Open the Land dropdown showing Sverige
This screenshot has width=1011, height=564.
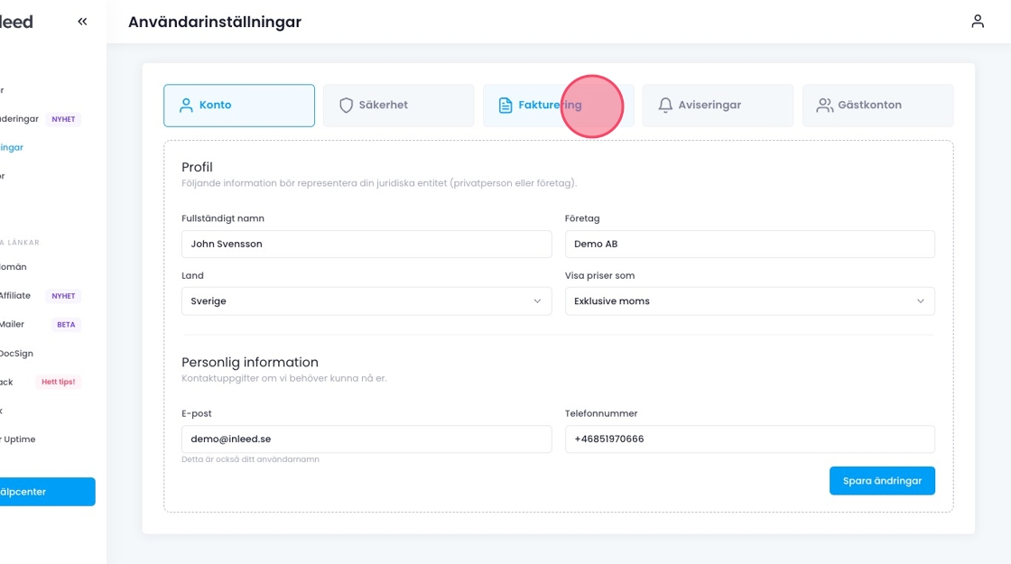(366, 301)
